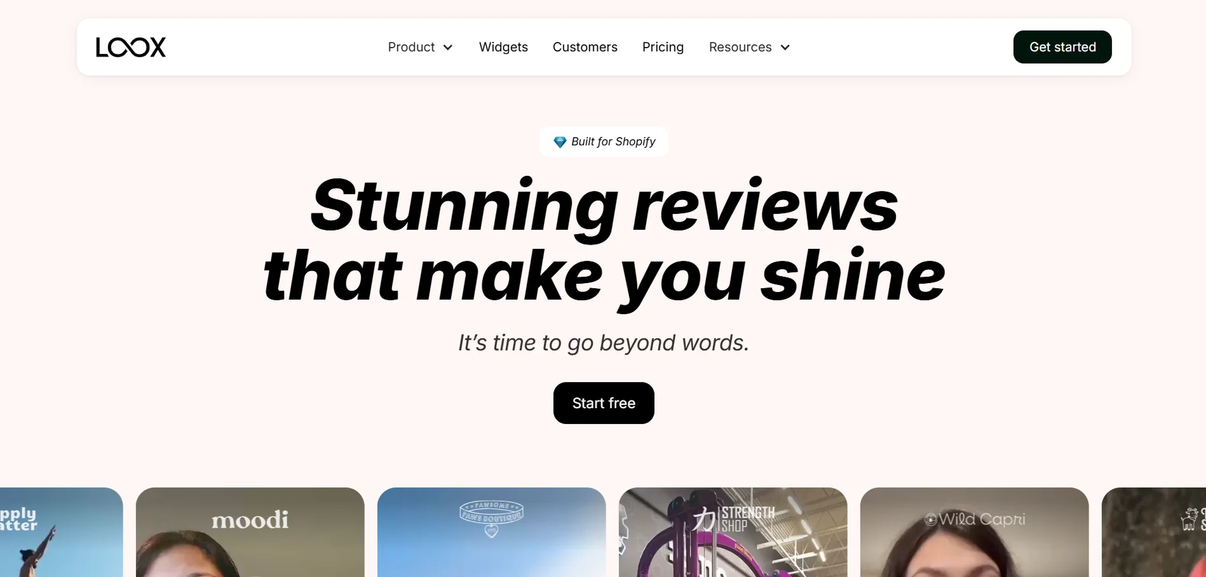Screen dimensions: 1206x577
Task: Click the blue diamond Shopify icon
Action: click(x=560, y=142)
